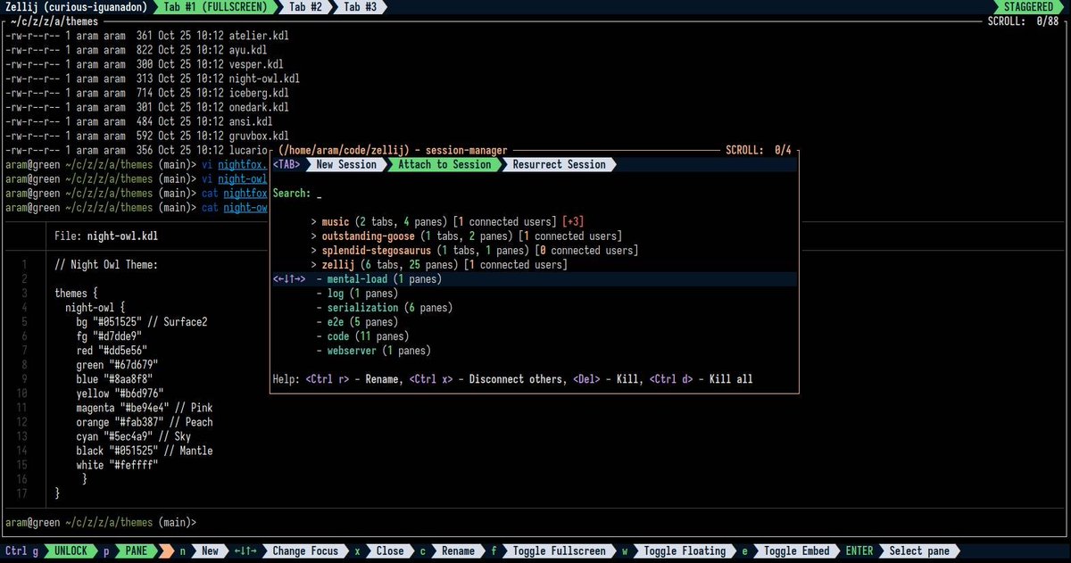Click the white "#feffff" line
Screen dimensions: 1071x563
pos(117,465)
